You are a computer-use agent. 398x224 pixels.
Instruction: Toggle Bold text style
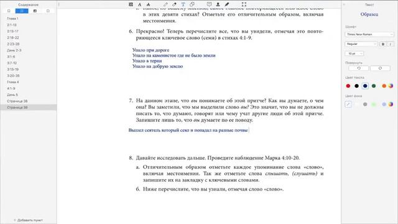(x=383, y=44)
